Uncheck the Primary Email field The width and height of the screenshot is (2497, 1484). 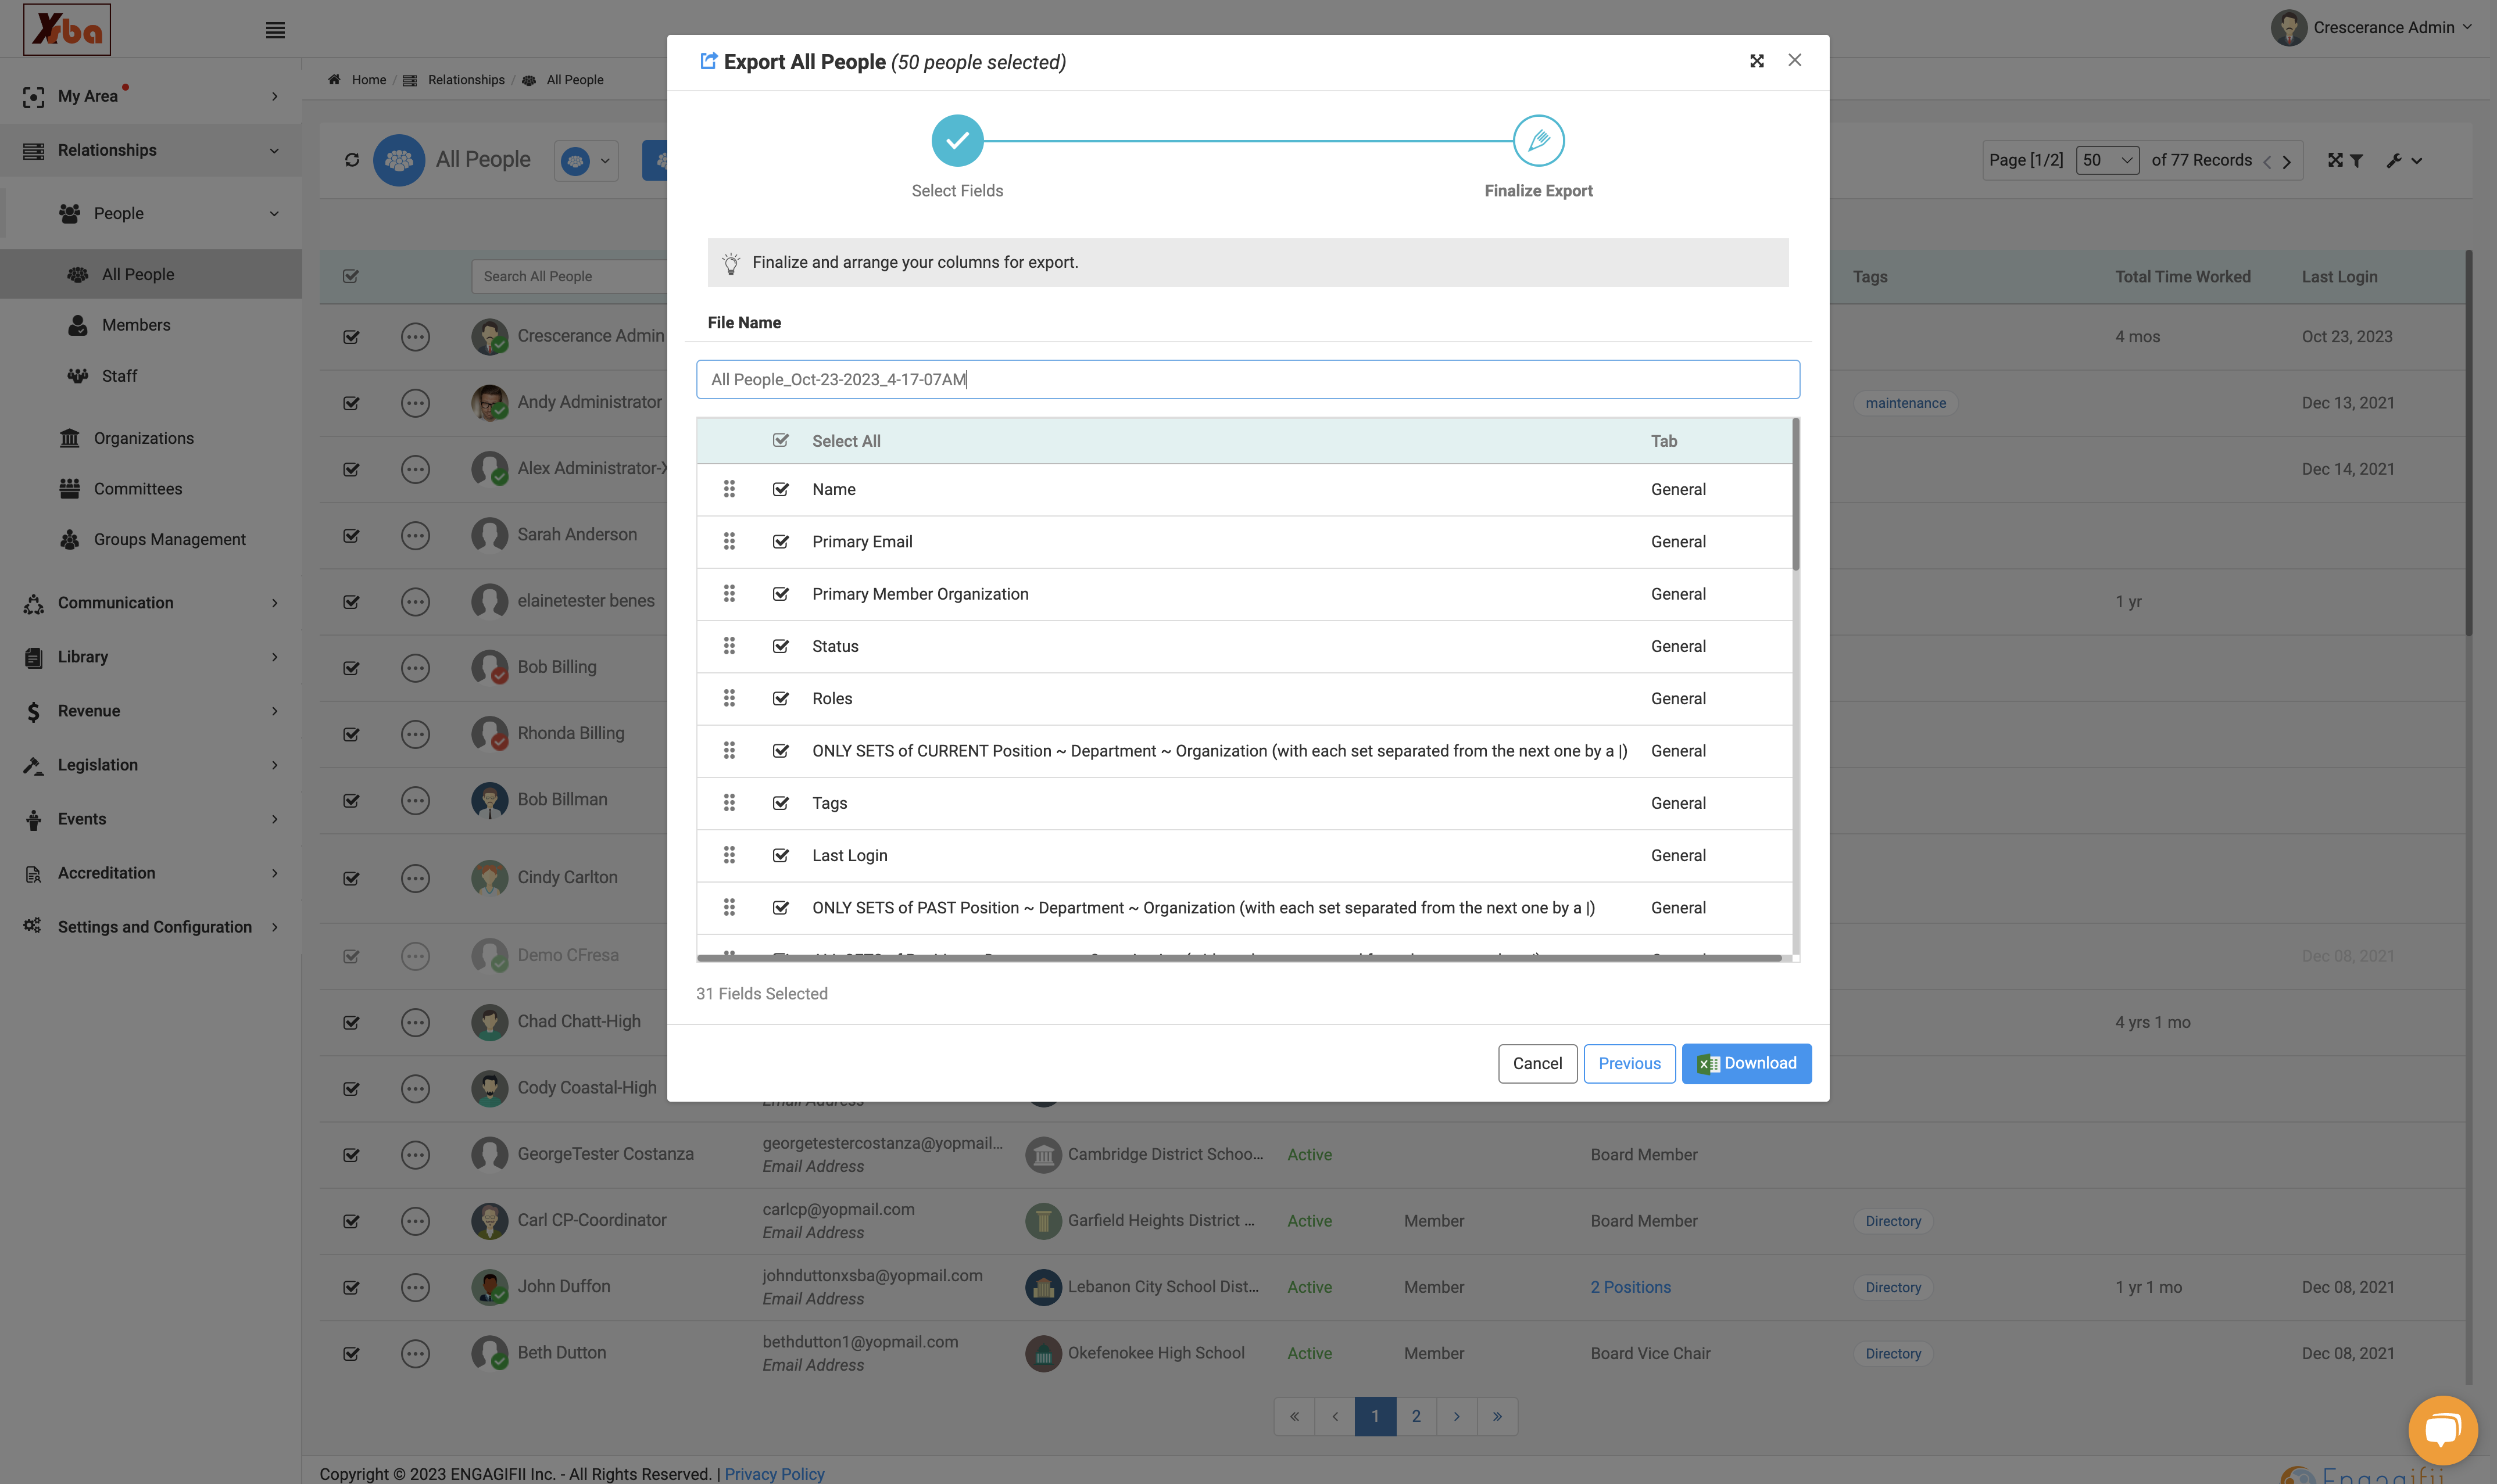(x=781, y=542)
